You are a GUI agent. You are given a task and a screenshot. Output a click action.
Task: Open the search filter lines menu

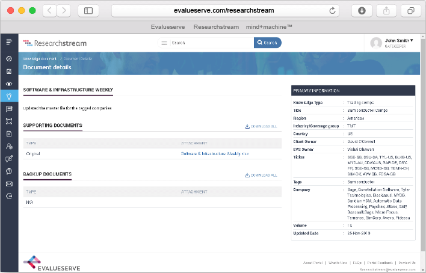(164, 43)
